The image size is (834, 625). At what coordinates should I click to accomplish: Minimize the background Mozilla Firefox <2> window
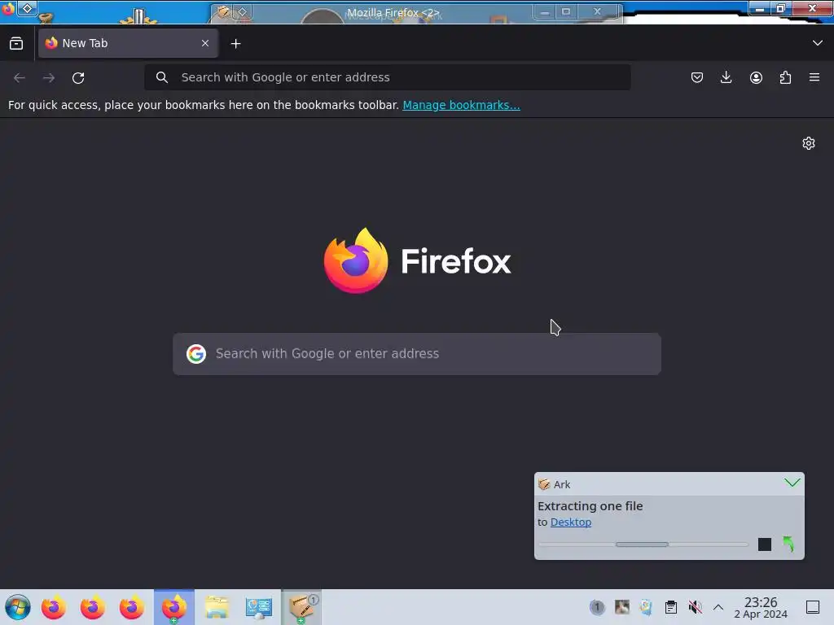pos(544,11)
